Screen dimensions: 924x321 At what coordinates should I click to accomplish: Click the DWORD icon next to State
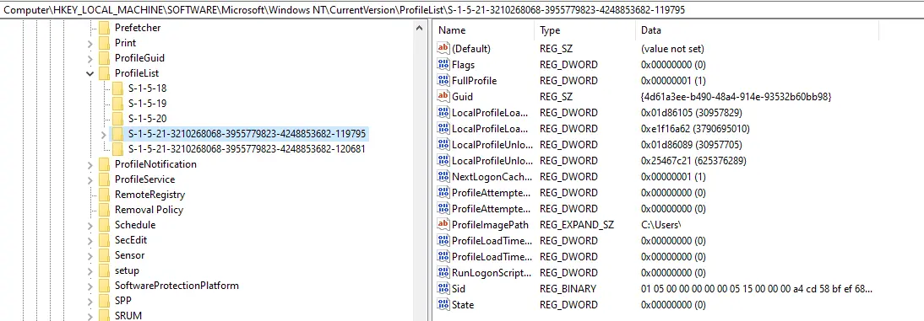click(x=443, y=304)
